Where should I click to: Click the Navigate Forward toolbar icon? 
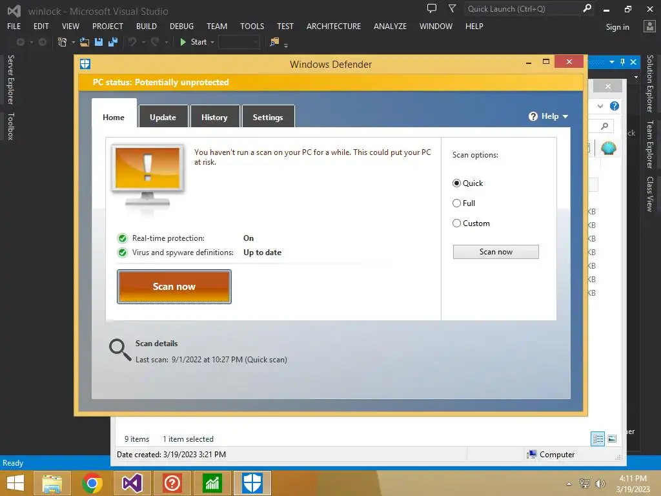pos(43,42)
